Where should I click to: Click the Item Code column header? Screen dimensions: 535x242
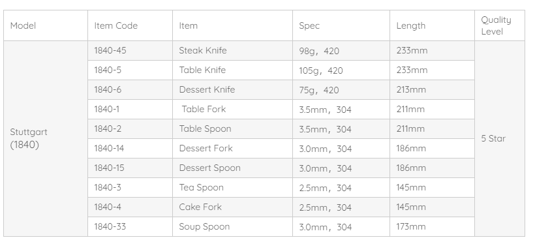coord(130,25)
